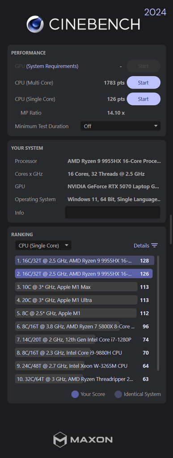Click the Maxon logo icon
Image resolution: width=173 pixels, height=458 pixels.
click(x=60, y=440)
